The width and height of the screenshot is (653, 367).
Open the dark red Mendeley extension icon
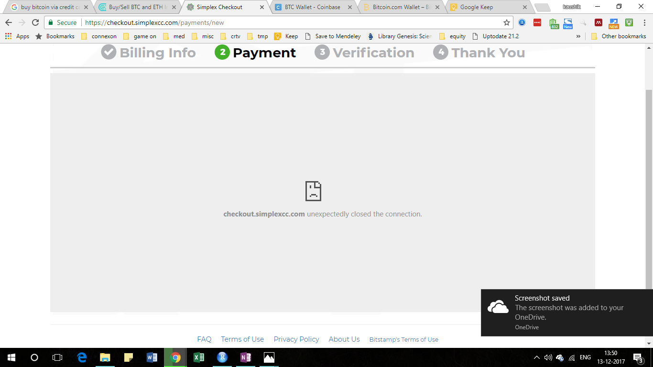click(x=599, y=22)
